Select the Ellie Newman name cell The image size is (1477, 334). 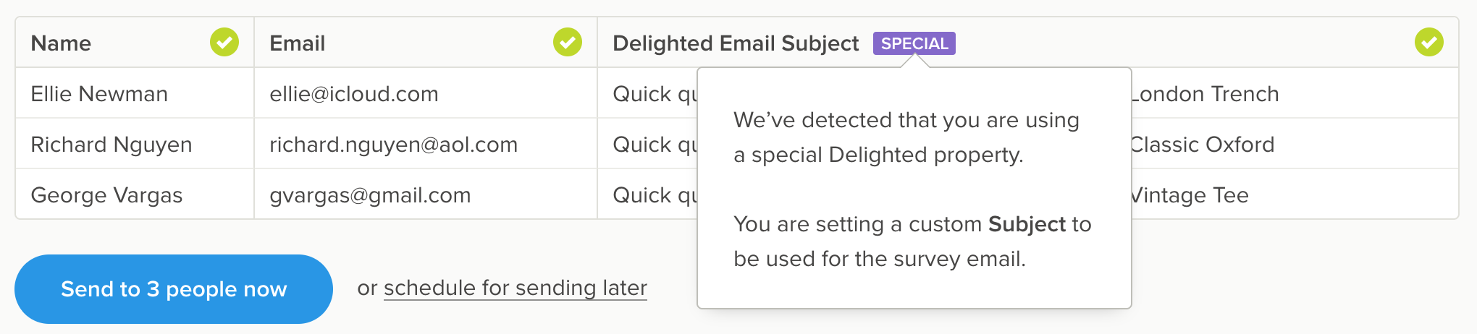point(99,94)
